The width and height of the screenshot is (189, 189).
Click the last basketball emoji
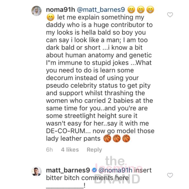(126, 138)
